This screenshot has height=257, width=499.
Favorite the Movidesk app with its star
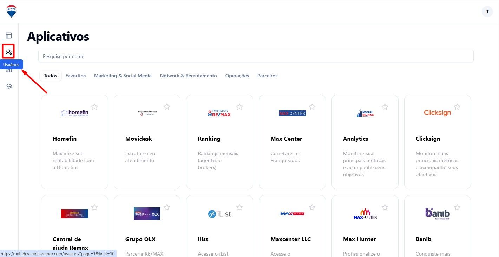pos(167,107)
